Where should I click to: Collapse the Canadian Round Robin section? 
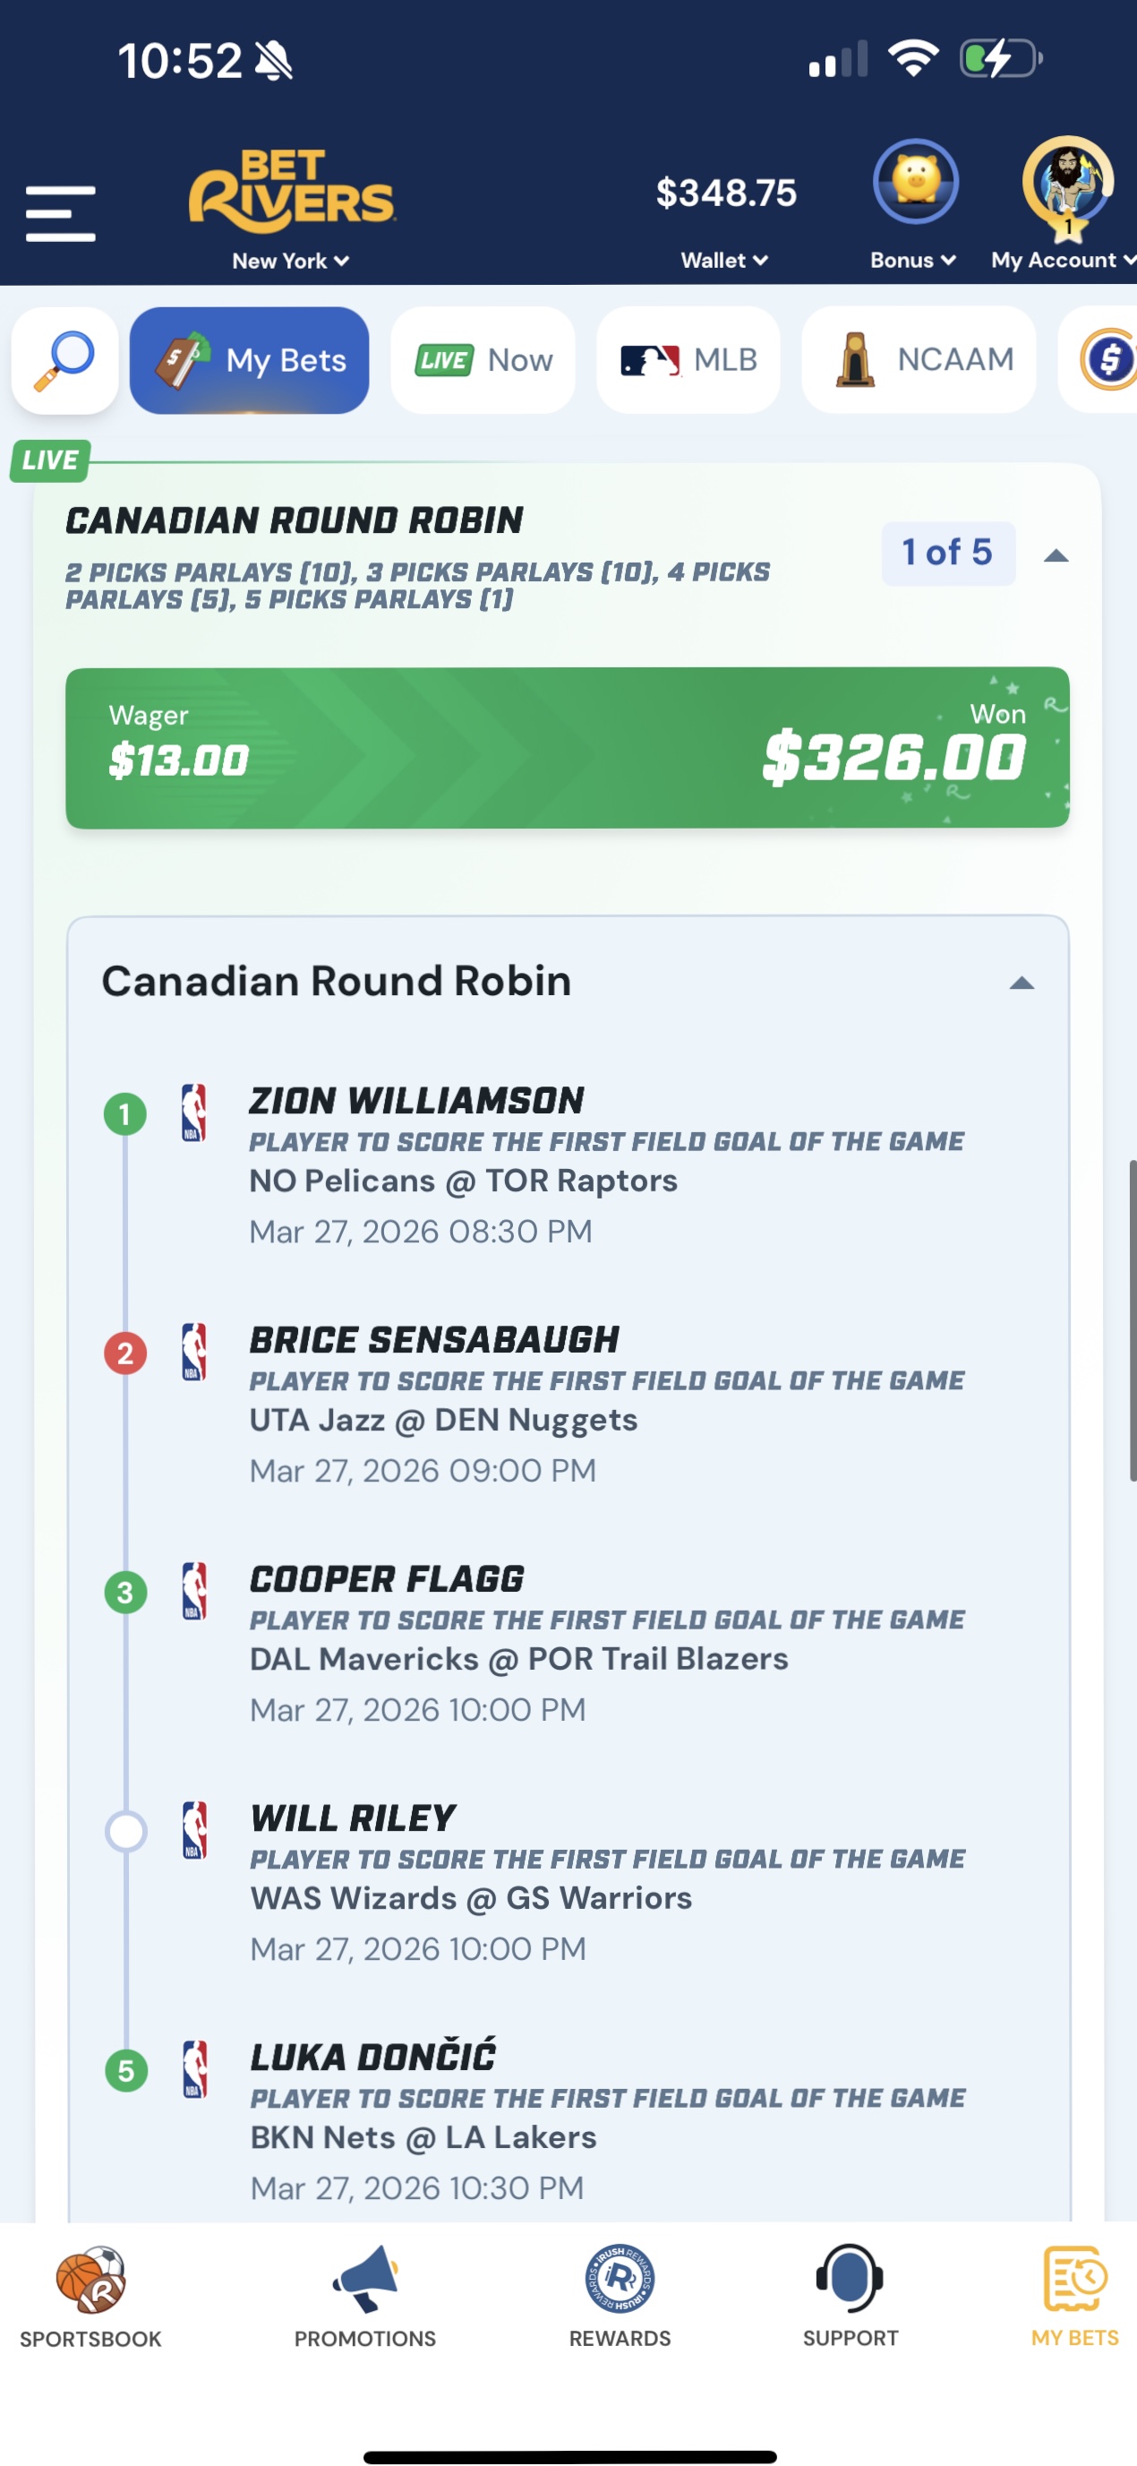coord(1022,984)
